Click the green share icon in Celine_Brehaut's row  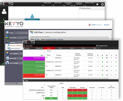tap(116, 71)
